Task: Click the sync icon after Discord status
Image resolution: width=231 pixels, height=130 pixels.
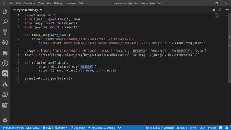Action: [x=119, y=127]
